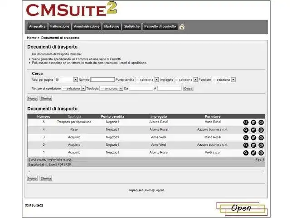290x218 pixels.
Task: Click the CMSuite2 logo
Action: 72,9
